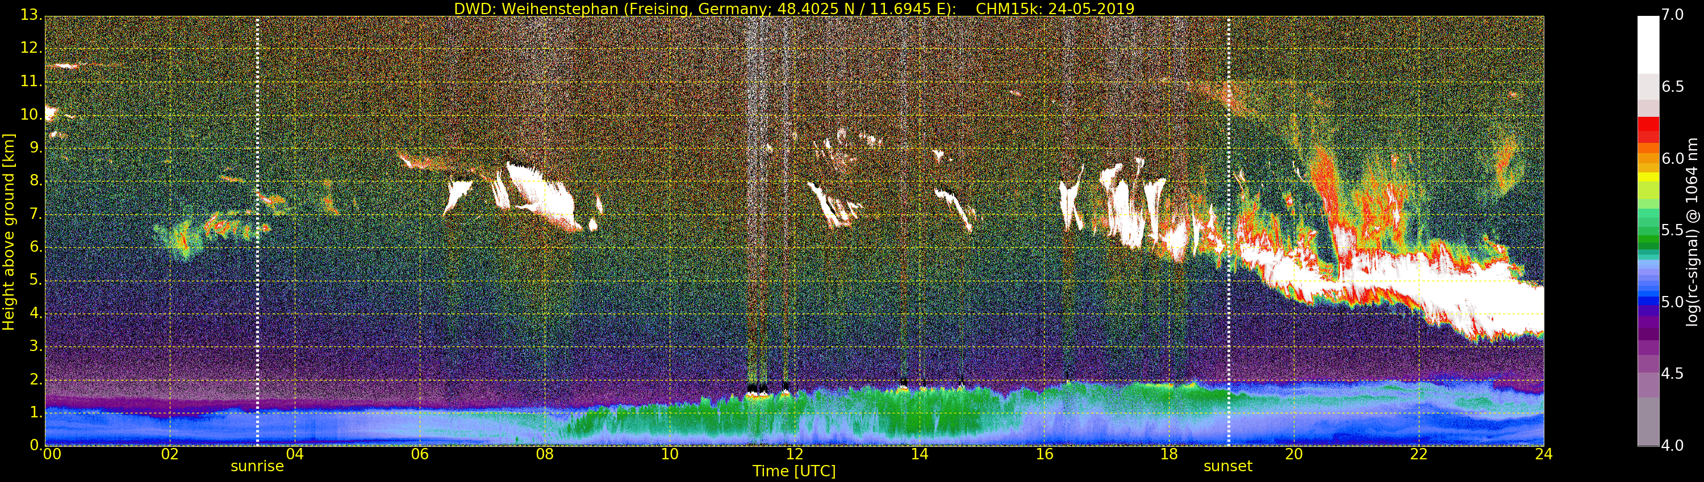Click the 7.0 tick label on the colorbar

pos(1673,15)
